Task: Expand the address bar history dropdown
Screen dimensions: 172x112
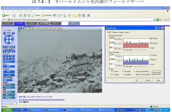Action: (154, 20)
